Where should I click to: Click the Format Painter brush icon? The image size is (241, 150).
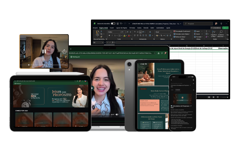[x=101, y=37]
